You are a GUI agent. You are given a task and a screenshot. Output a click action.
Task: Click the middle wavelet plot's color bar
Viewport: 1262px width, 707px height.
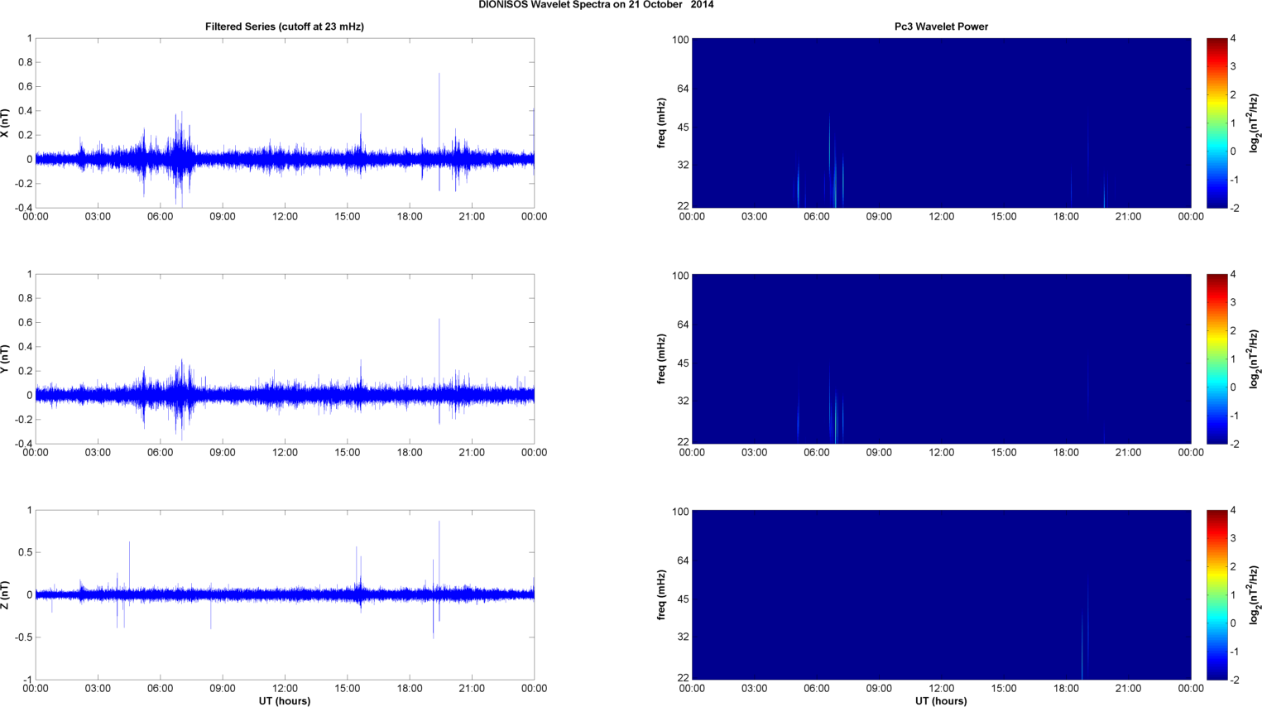pos(1216,359)
